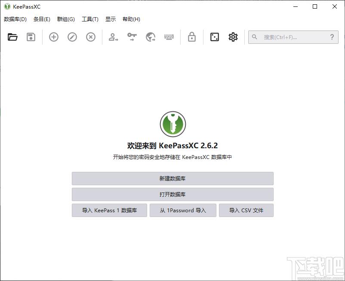Click 从 1Password 导入 button

click(x=183, y=210)
